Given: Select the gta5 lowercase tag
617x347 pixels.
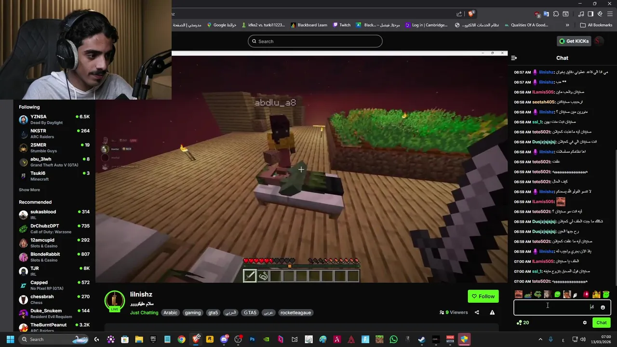Looking at the screenshot, I should click(x=213, y=312).
